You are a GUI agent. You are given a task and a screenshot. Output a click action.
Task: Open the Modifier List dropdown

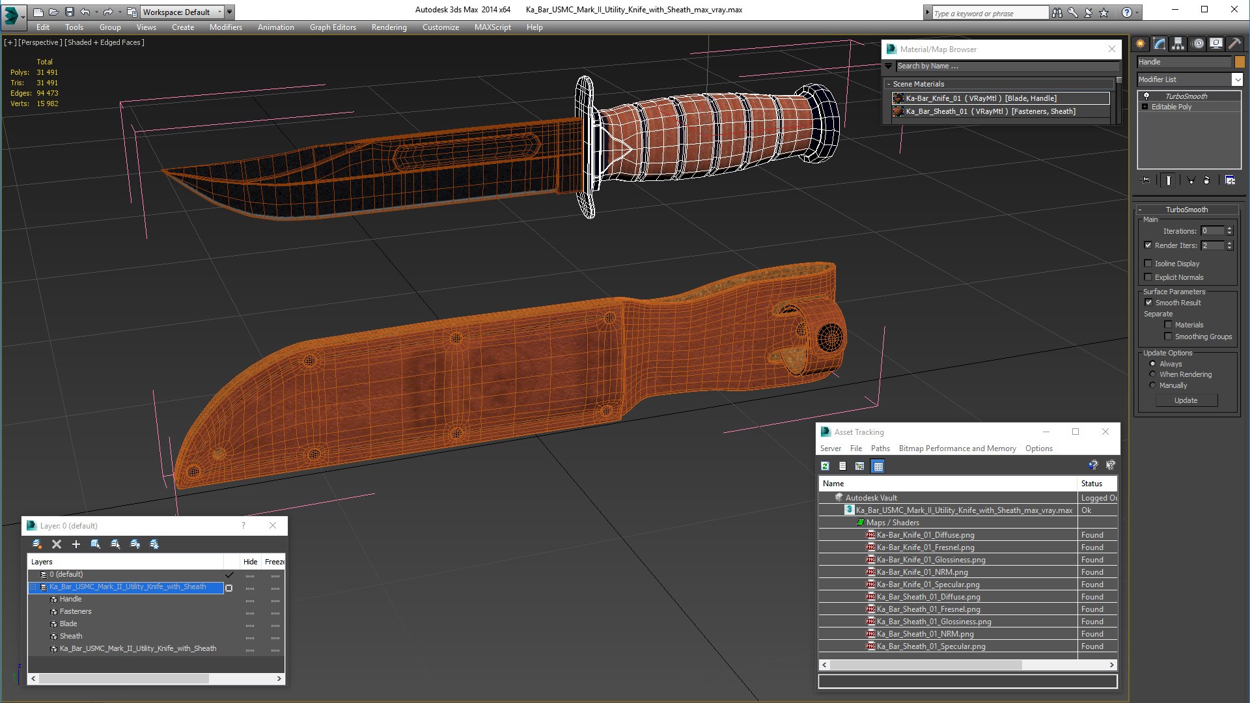[1237, 79]
